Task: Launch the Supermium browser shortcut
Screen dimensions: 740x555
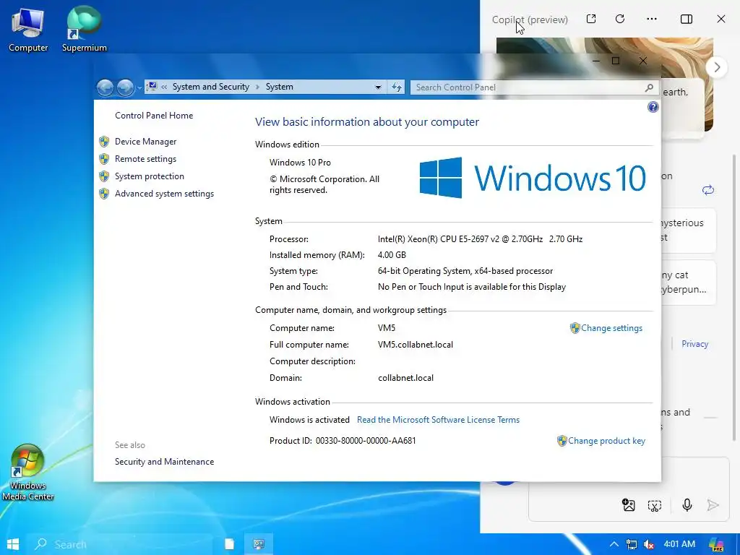Action: pos(84,29)
